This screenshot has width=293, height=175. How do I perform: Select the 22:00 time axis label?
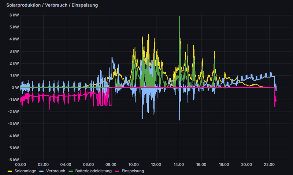pyautogui.click(x=269, y=164)
